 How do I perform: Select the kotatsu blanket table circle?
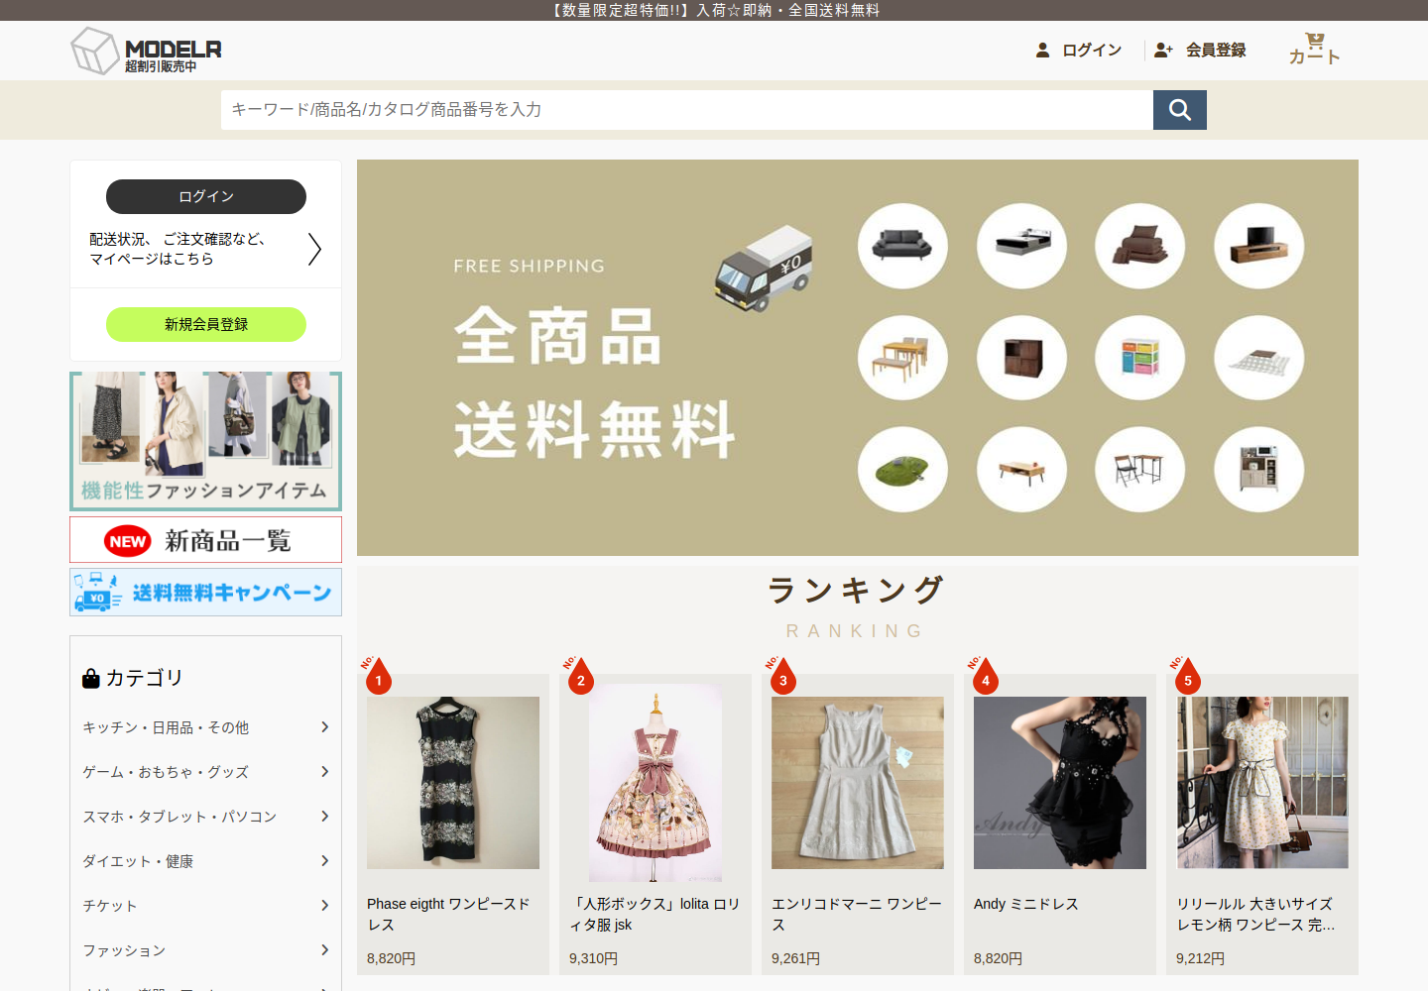[1258, 358]
